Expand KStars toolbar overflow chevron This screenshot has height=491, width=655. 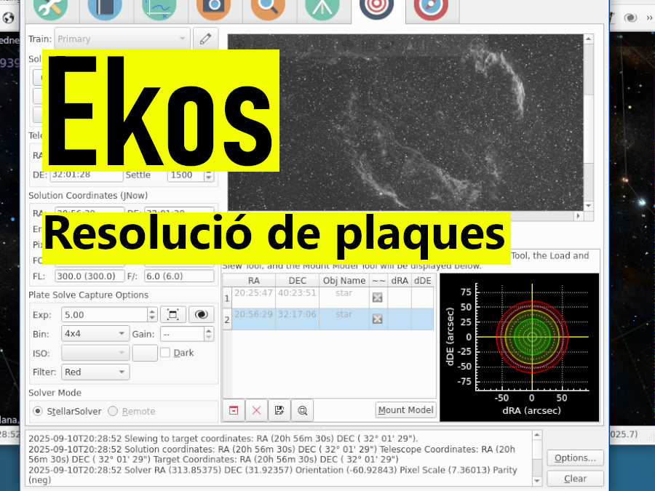(x=649, y=17)
